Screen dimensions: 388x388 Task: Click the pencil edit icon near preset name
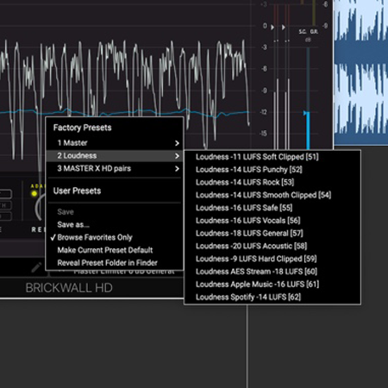point(36,267)
